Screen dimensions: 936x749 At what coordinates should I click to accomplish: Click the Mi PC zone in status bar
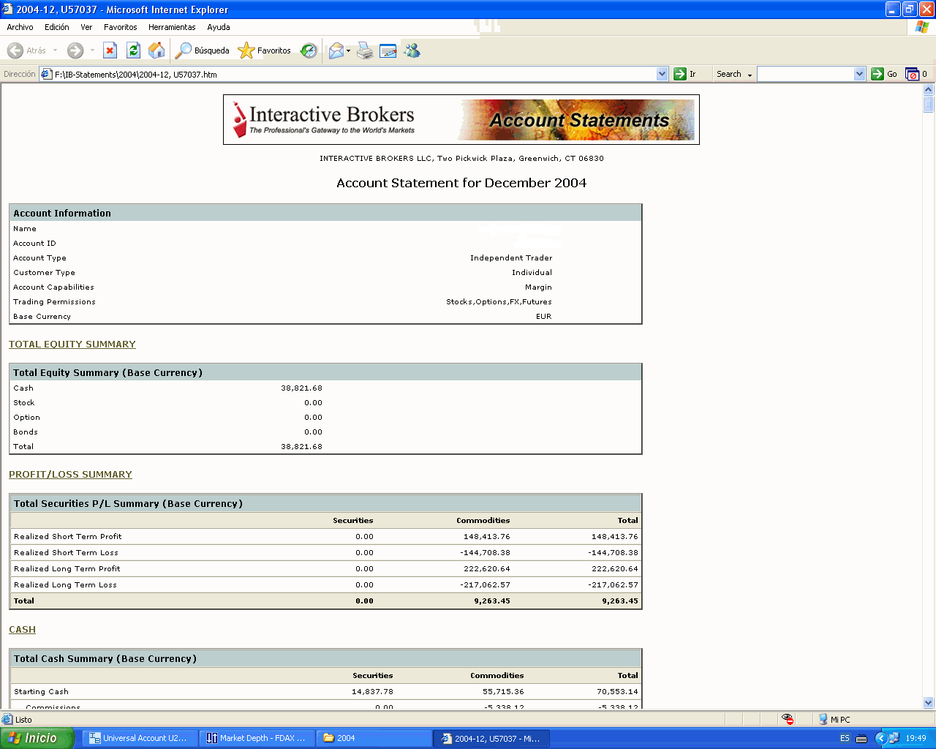[834, 719]
